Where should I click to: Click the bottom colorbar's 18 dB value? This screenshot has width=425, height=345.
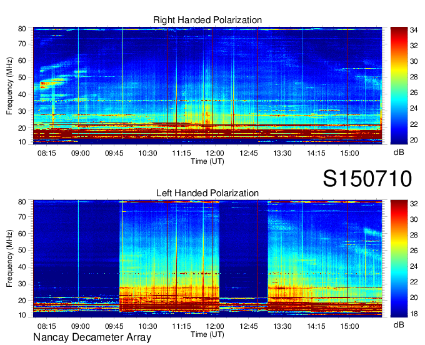(x=414, y=314)
